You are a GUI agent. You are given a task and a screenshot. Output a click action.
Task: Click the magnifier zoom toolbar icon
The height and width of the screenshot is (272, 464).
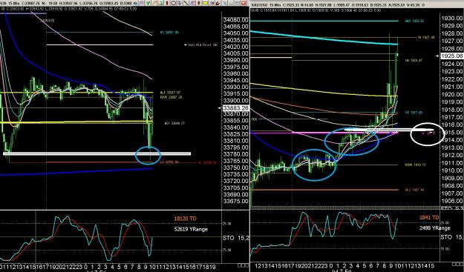tap(224, 3)
